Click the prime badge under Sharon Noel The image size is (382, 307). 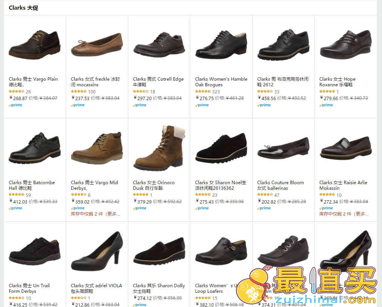(x=202, y=208)
